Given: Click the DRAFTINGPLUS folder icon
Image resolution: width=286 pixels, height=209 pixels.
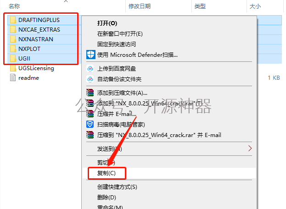Looking at the screenshot, I should (13, 20).
